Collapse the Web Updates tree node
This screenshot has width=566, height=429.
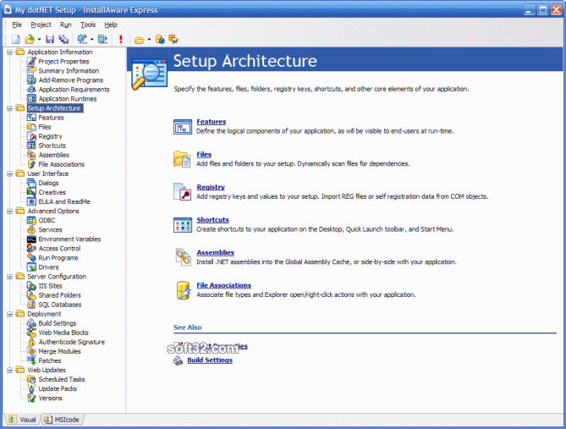click(10, 370)
